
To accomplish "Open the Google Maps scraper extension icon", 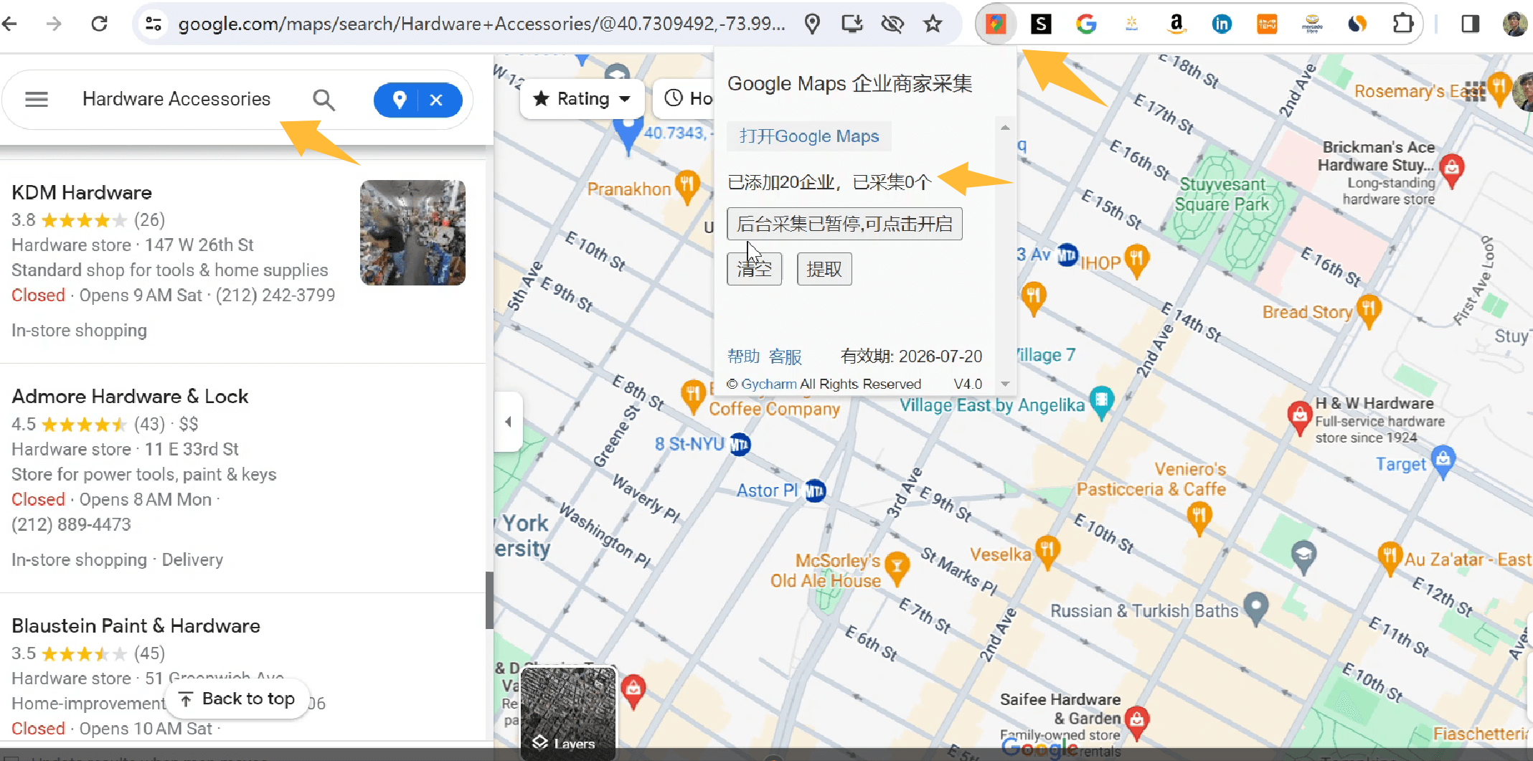I will coord(996,24).
